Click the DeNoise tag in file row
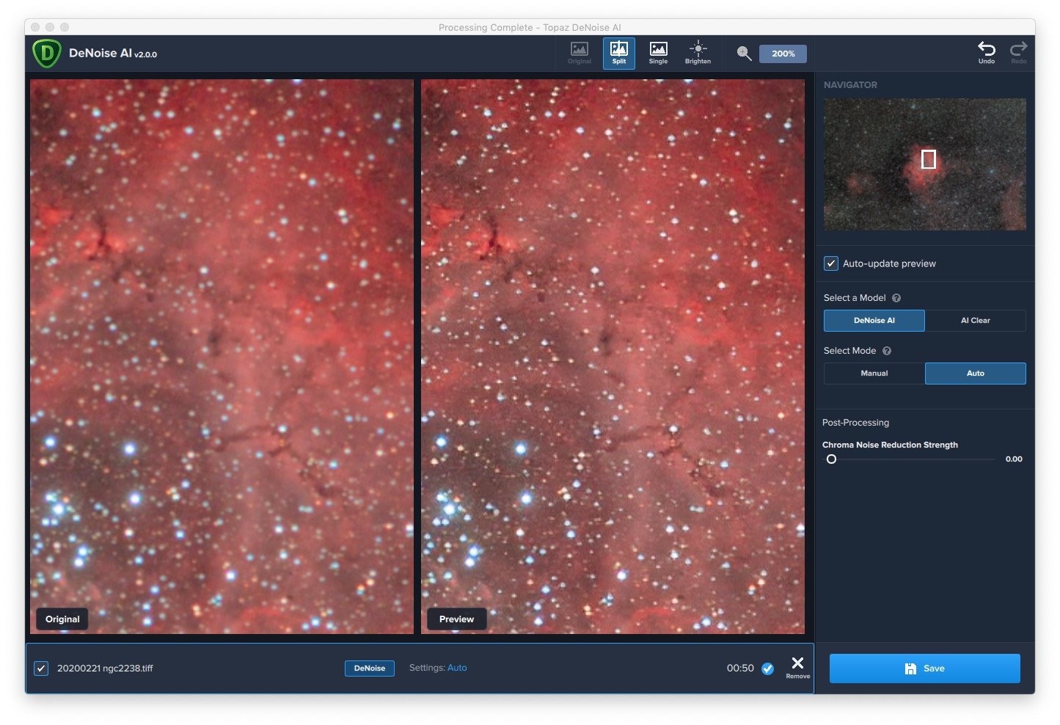The width and height of the screenshot is (1060, 725). pos(370,668)
